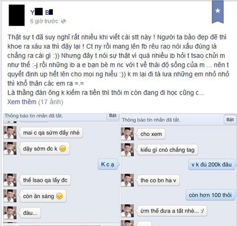237x226 pixels.
Task: Click avatar next to 'the co bn ha v'
Action: (127, 180)
